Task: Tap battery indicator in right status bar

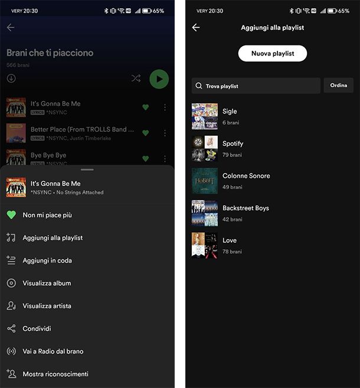Action: pyautogui.click(x=332, y=11)
